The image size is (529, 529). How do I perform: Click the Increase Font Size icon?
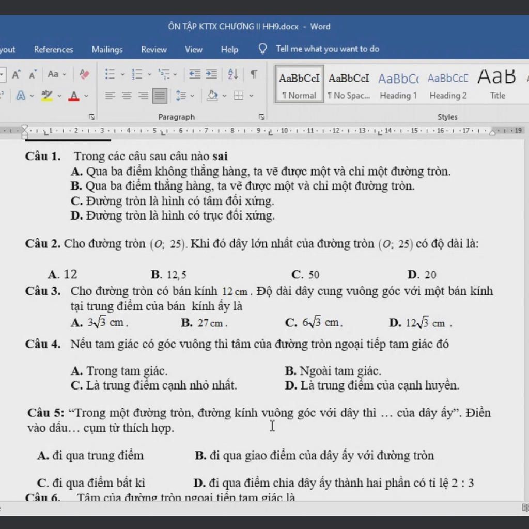tap(16, 74)
